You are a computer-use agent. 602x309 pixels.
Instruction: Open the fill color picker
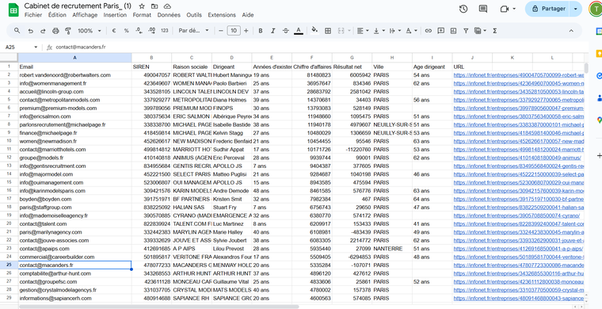click(x=314, y=31)
